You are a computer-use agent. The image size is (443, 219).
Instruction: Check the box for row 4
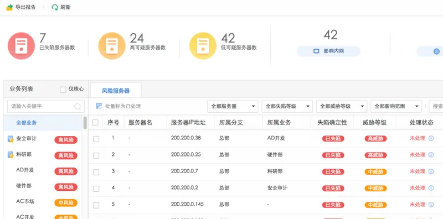96,189
